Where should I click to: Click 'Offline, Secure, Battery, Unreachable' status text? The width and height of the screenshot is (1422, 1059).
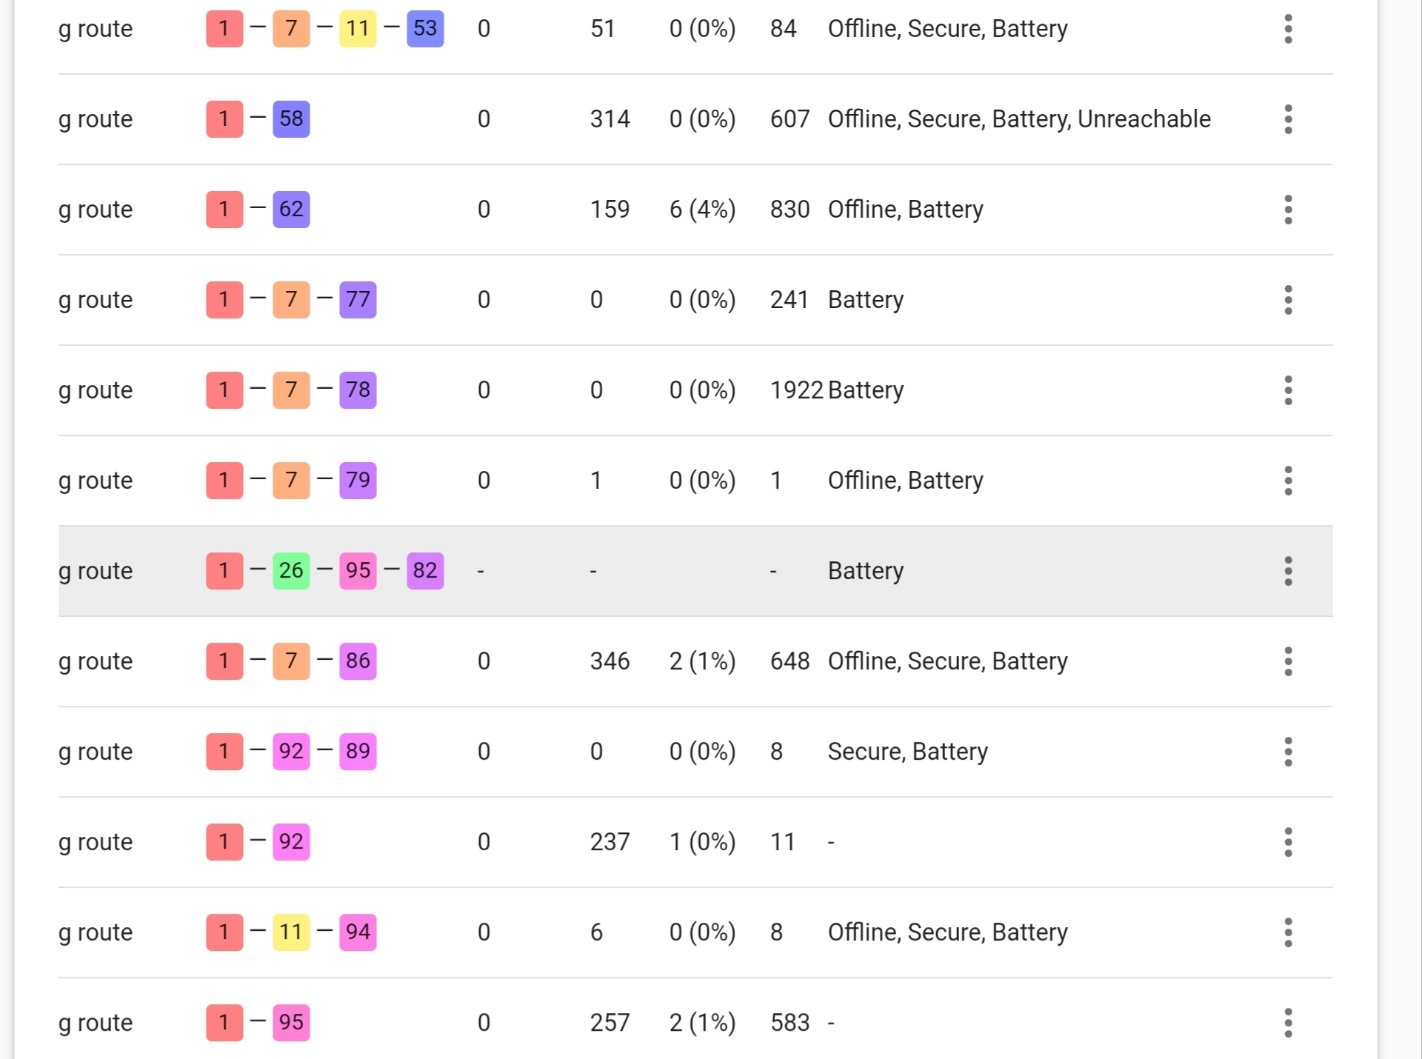[1019, 119]
